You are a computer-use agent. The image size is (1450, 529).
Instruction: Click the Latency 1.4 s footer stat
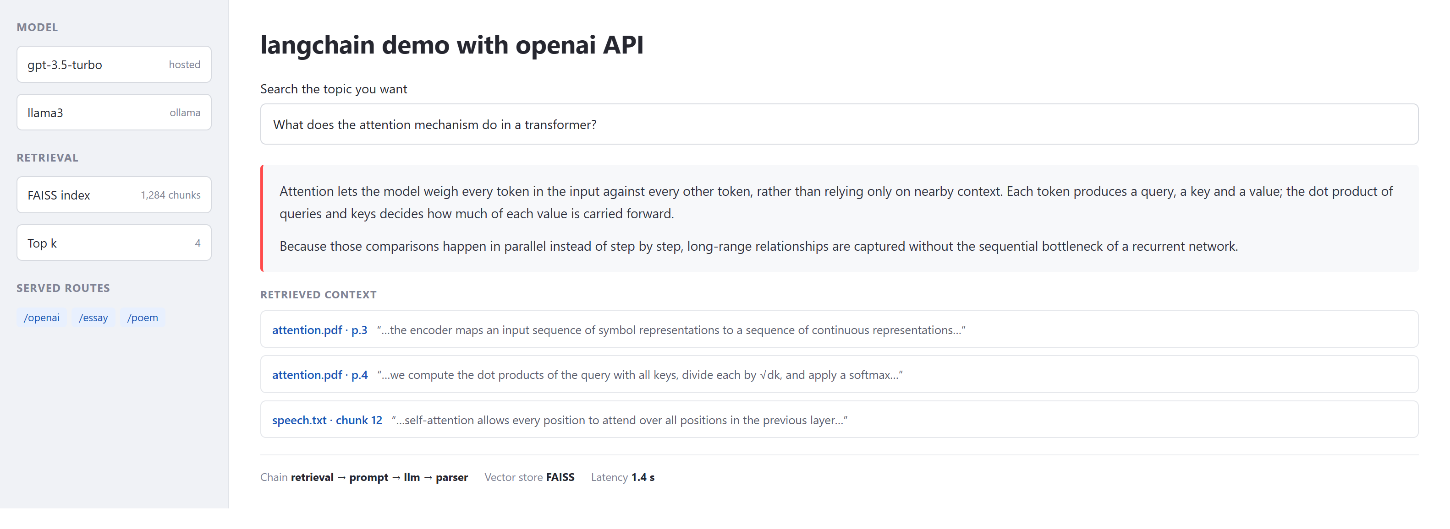pos(622,477)
